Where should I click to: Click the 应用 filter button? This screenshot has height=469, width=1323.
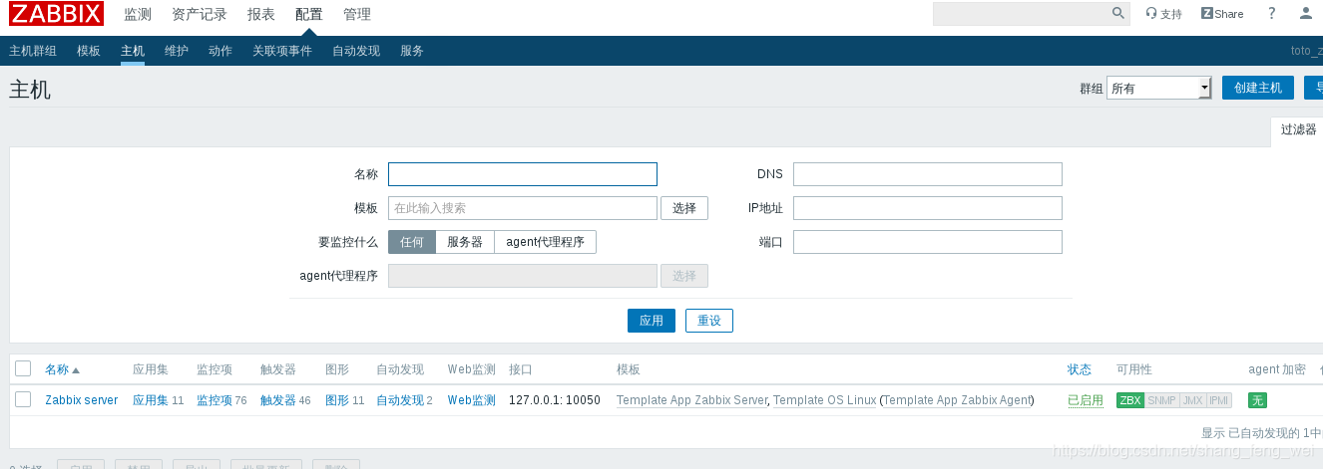[652, 321]
